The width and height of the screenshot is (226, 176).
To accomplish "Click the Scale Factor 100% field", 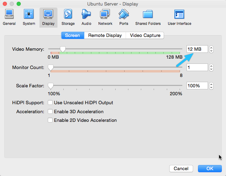I will tap(197, 86).
